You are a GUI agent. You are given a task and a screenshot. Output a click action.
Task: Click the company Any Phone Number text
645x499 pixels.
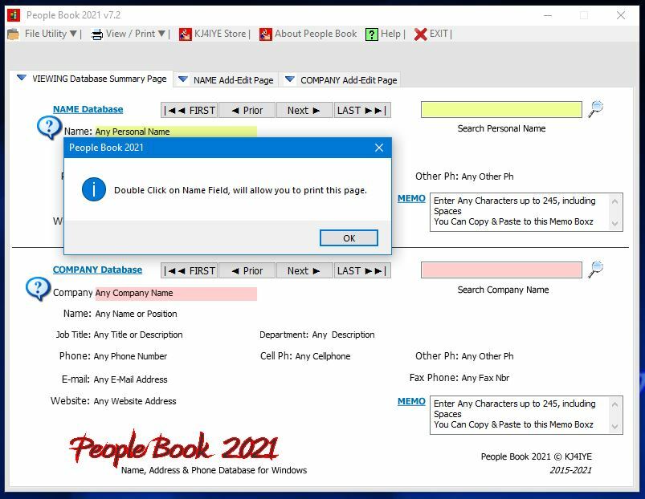pyautogui.click(x=130, y=356)
